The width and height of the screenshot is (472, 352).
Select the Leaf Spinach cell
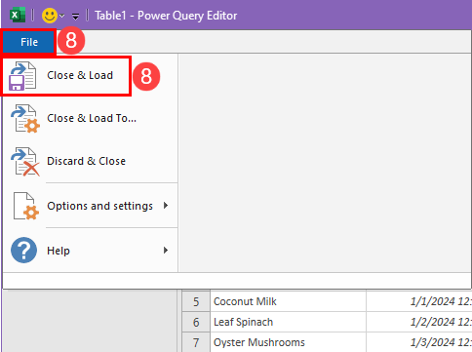[x=288, y=322]
